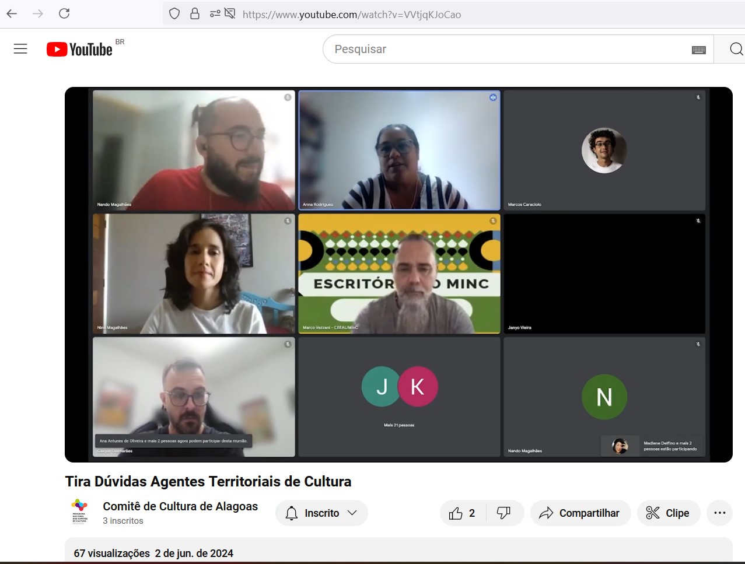Image resolution: width=745 pixels, height=564 pixels.
Task: Open the on-screen keyboard in search
Action: point(698,50)
